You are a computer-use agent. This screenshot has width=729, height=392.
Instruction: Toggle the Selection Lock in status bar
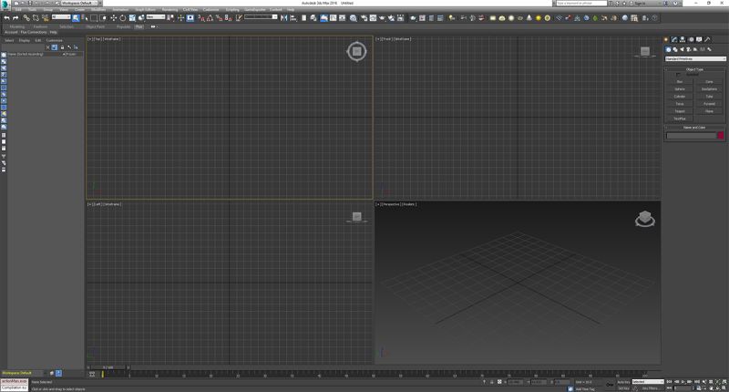[x=492, y=382]
